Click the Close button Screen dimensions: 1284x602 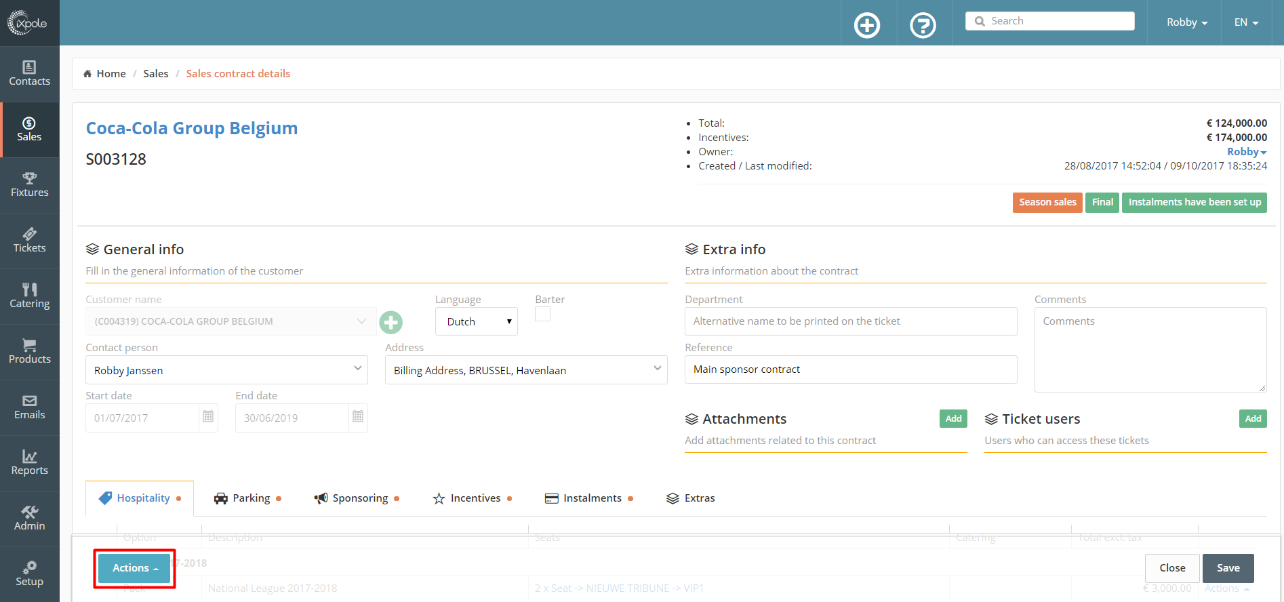pos(1172,568)
